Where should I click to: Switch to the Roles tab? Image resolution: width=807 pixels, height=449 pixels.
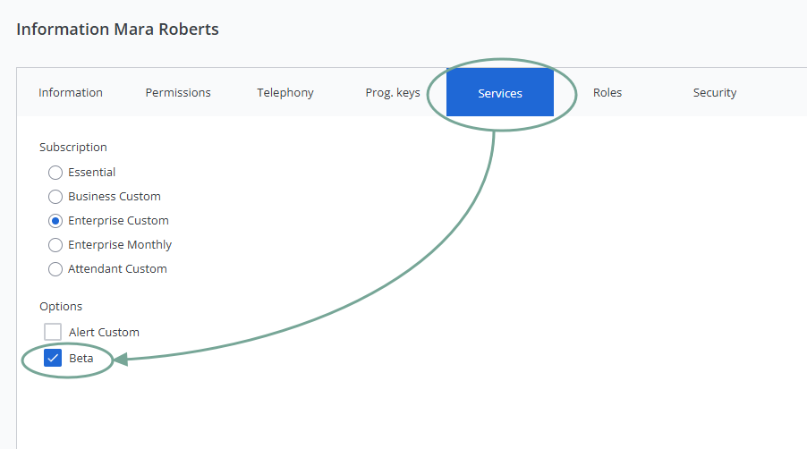[607, 93]
